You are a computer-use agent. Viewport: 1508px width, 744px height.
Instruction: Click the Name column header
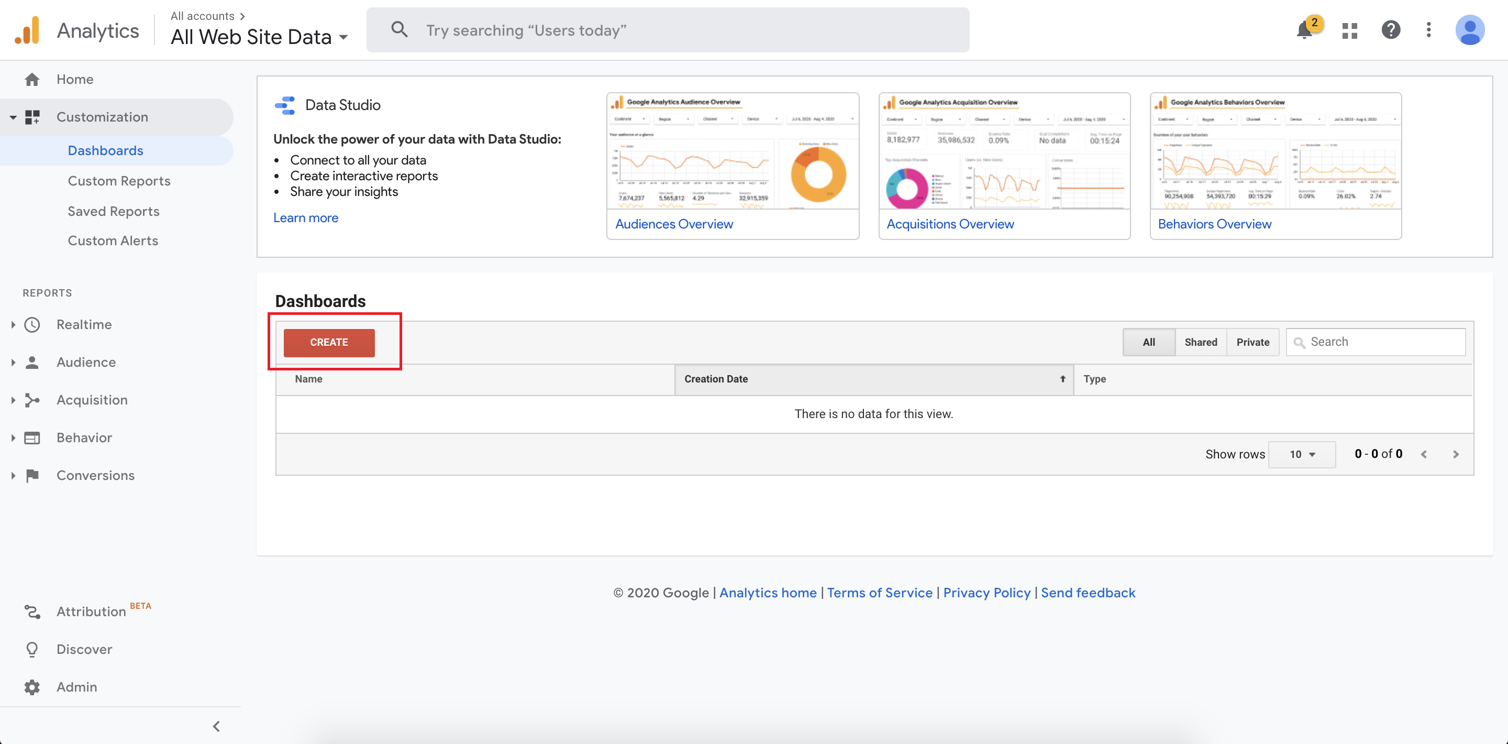pos(475,379)
